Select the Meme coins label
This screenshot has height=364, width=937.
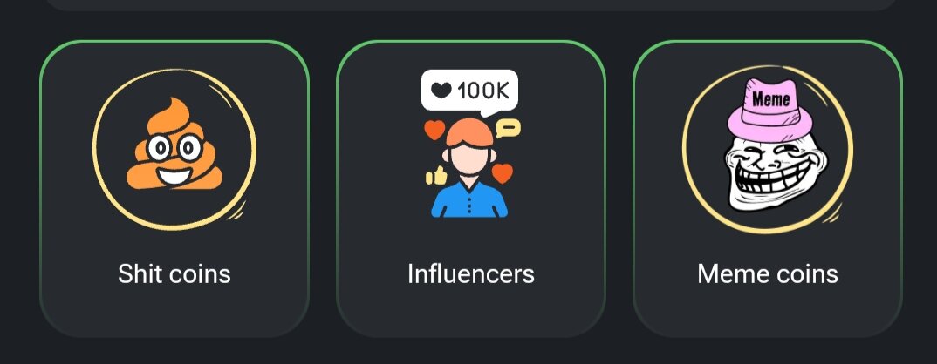[x=767, y=274]
